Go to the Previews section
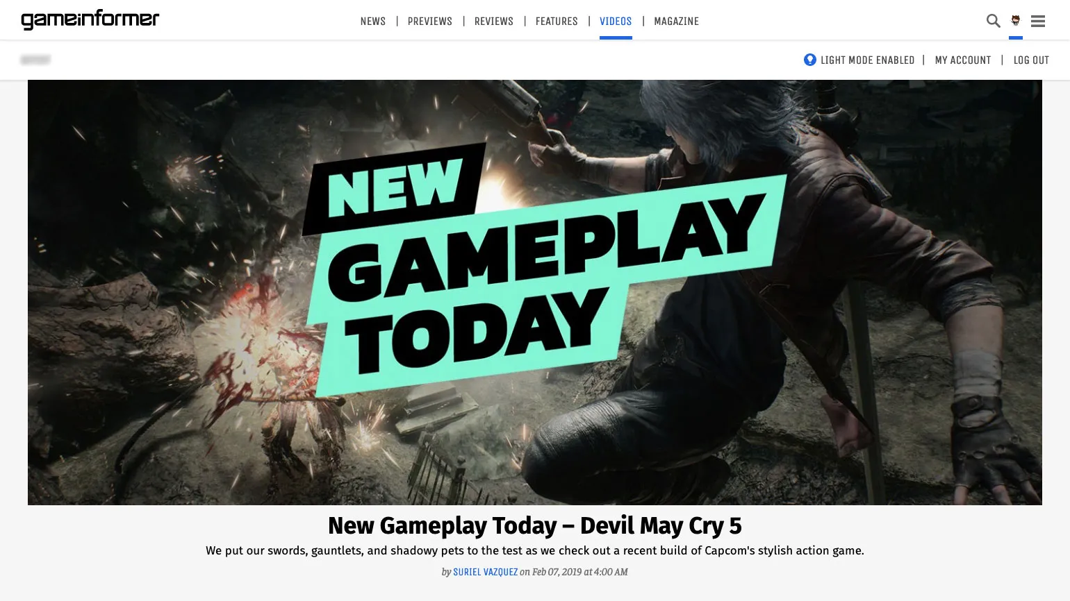Viewport: 1070px width, 601px height. pyautogui.click(x=430, y=22)
